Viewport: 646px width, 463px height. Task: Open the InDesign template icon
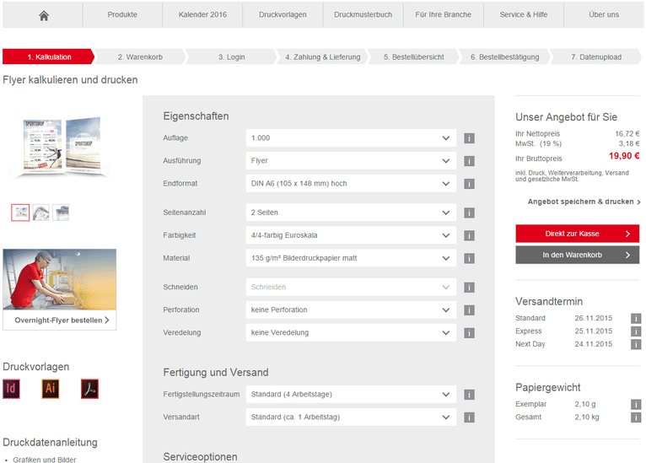point(12,389)
